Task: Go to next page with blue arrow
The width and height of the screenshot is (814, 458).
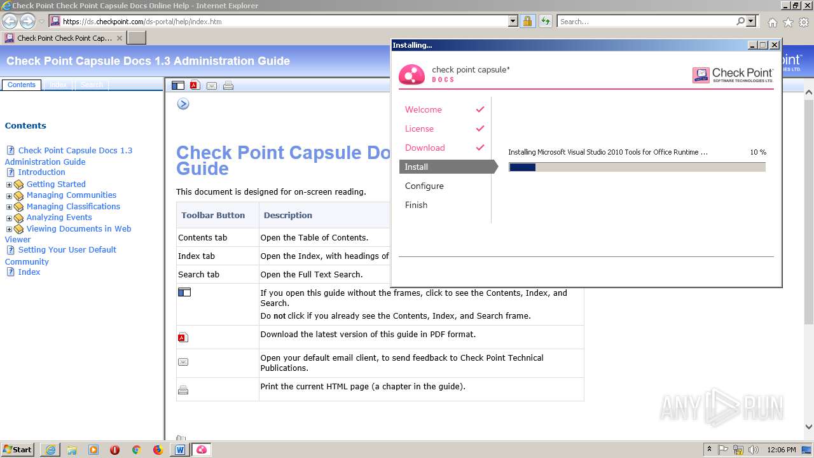Action: click(183, 104)
